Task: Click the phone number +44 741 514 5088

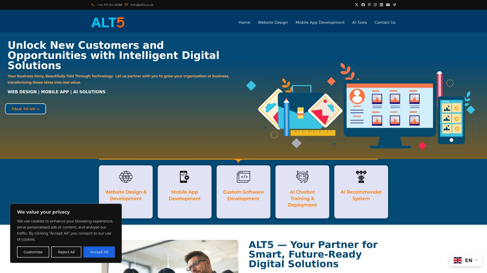Action: (x=109, y=5)
